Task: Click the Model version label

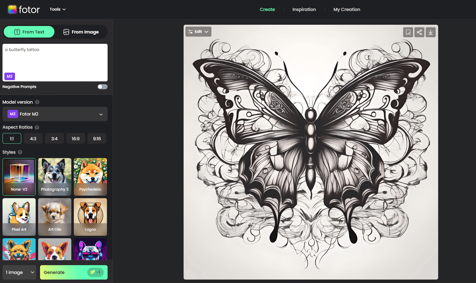Action: (x=18, y=102)
